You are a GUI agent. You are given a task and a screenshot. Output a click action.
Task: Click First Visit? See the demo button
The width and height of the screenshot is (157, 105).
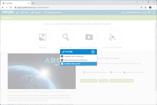coord(121,81)
